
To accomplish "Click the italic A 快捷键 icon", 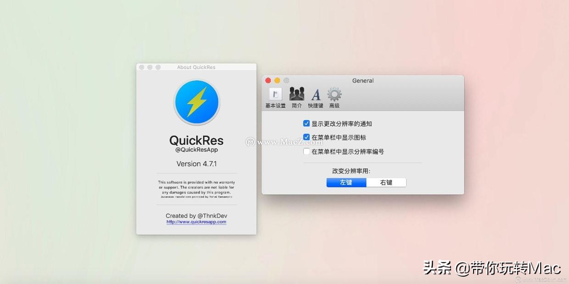I will [315, 95].
